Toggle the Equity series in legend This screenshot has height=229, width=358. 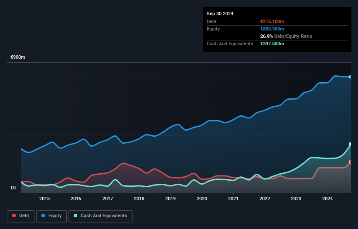pos(51,216)
